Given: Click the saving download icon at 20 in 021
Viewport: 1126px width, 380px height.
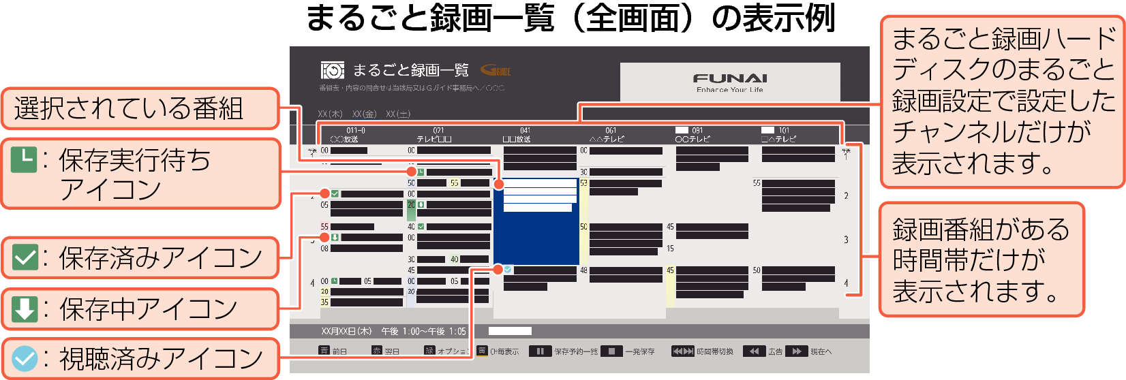Looking at the screenshot, I should pos(421,205).
